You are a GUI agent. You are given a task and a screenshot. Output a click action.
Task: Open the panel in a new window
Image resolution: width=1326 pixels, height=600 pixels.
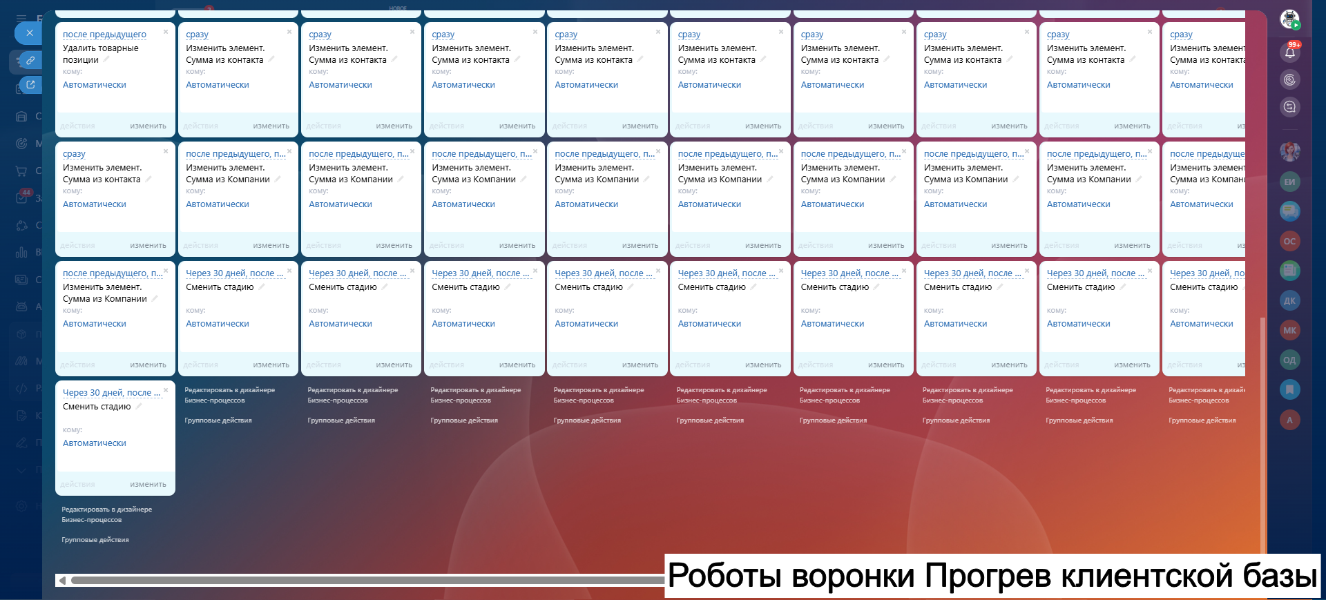pyautogui.click(x=30, y=85)
